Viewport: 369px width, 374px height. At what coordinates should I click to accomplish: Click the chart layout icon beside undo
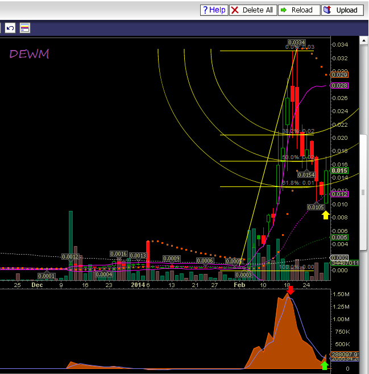point(24,28)
